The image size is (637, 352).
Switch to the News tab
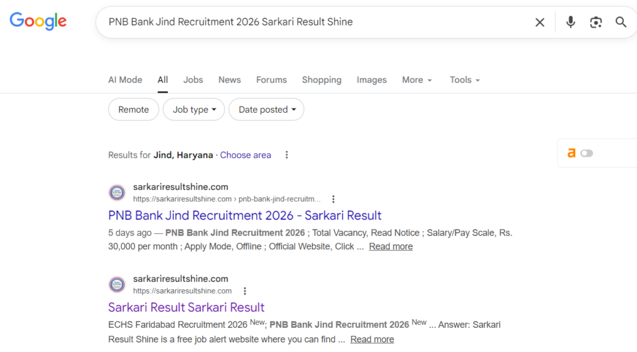pyautogui.click(x=230, y=80)
